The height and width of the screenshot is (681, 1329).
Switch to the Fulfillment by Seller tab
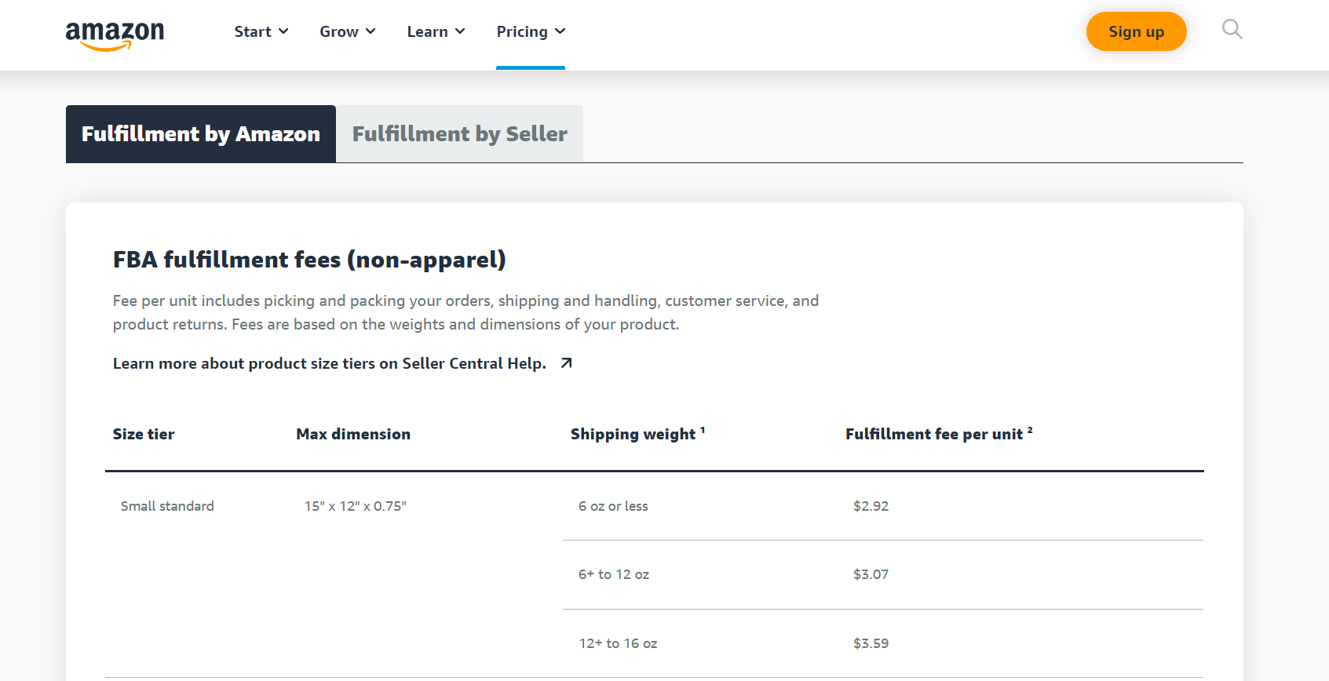(x=459, y=134)
